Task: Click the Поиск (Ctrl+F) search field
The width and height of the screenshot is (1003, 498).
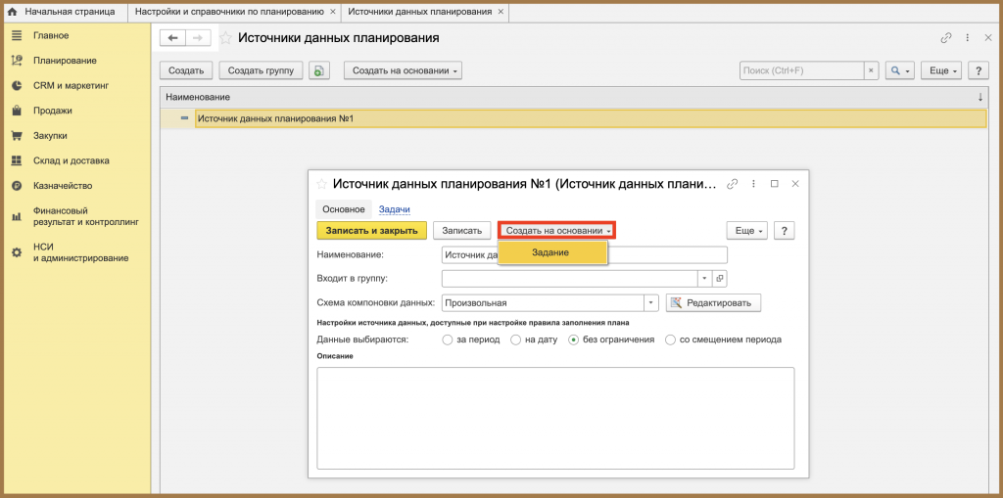Action: tap(802, 71)
